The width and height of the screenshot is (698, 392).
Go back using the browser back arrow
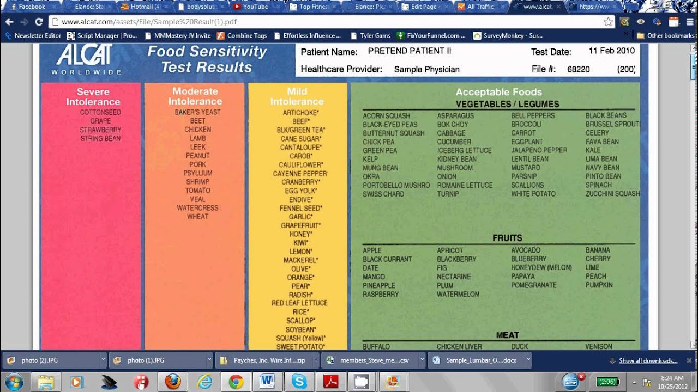(x=9, y=22)
